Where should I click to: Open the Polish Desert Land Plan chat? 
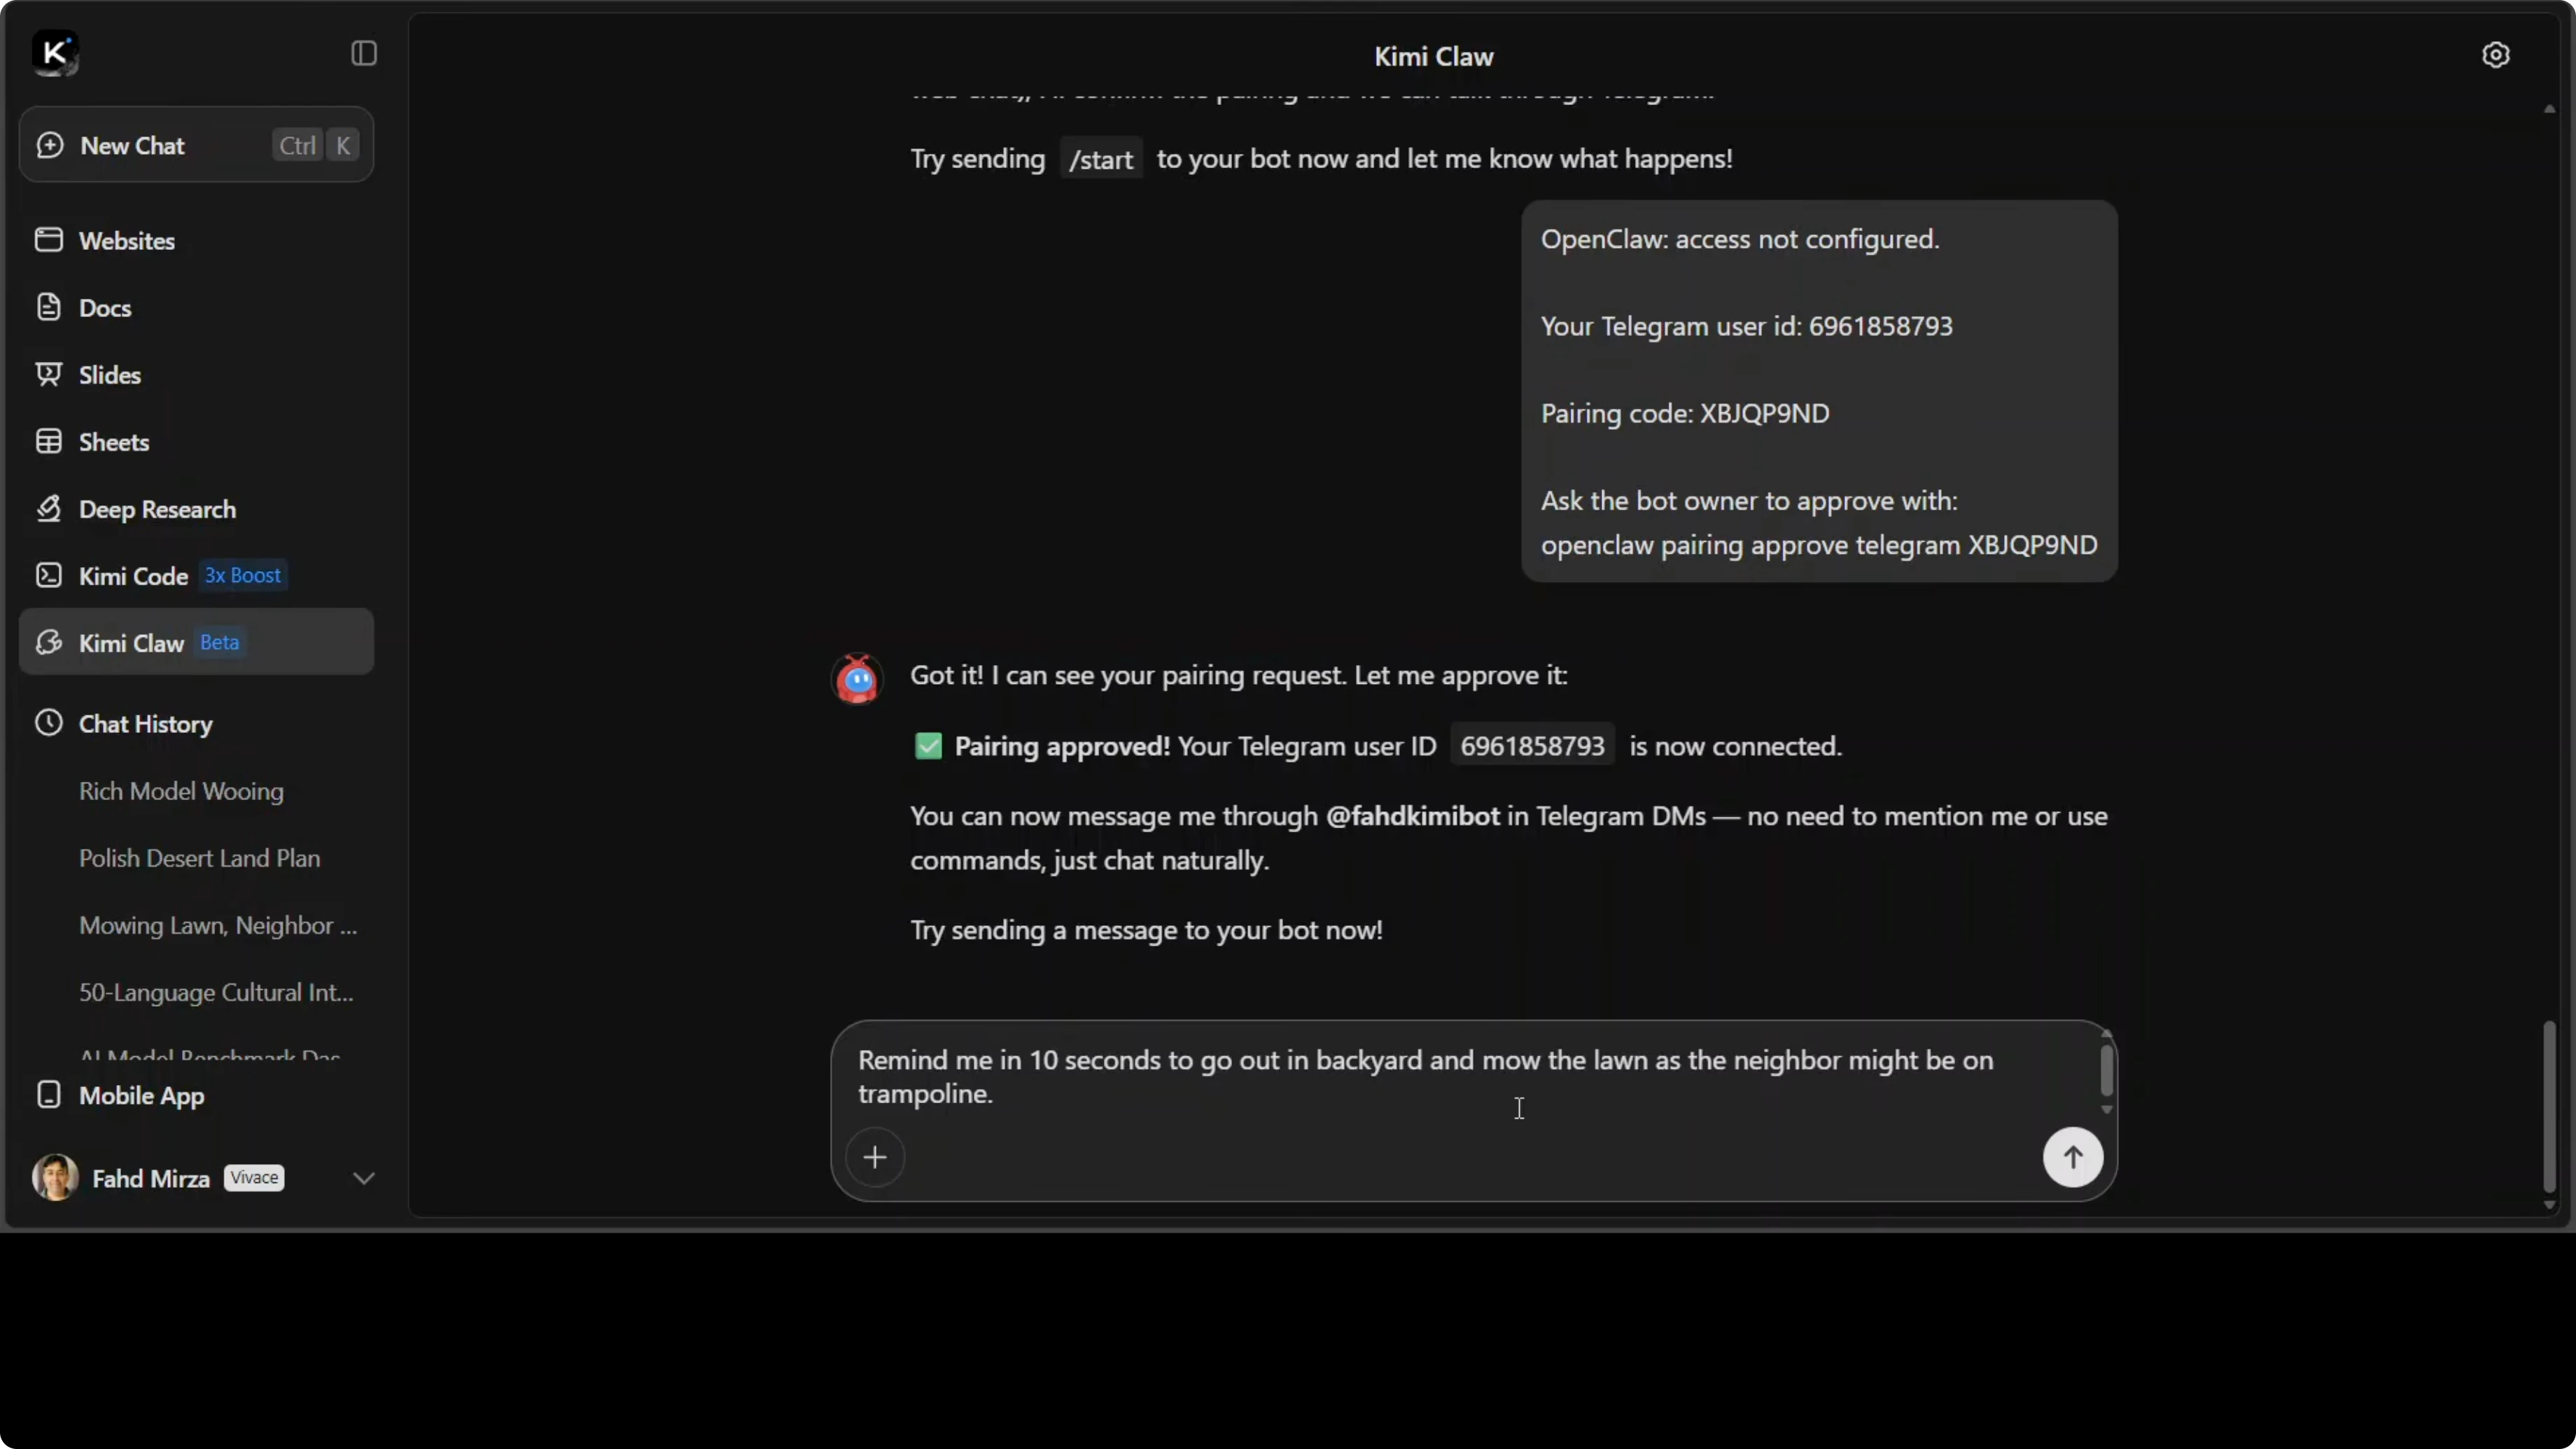click(x=199, y=858)
